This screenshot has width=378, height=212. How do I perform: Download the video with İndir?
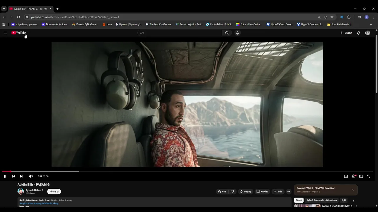[x=278, y=192]
